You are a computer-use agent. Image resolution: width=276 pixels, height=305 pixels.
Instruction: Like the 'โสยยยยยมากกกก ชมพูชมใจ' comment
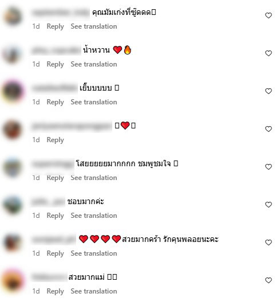point(268,167)
